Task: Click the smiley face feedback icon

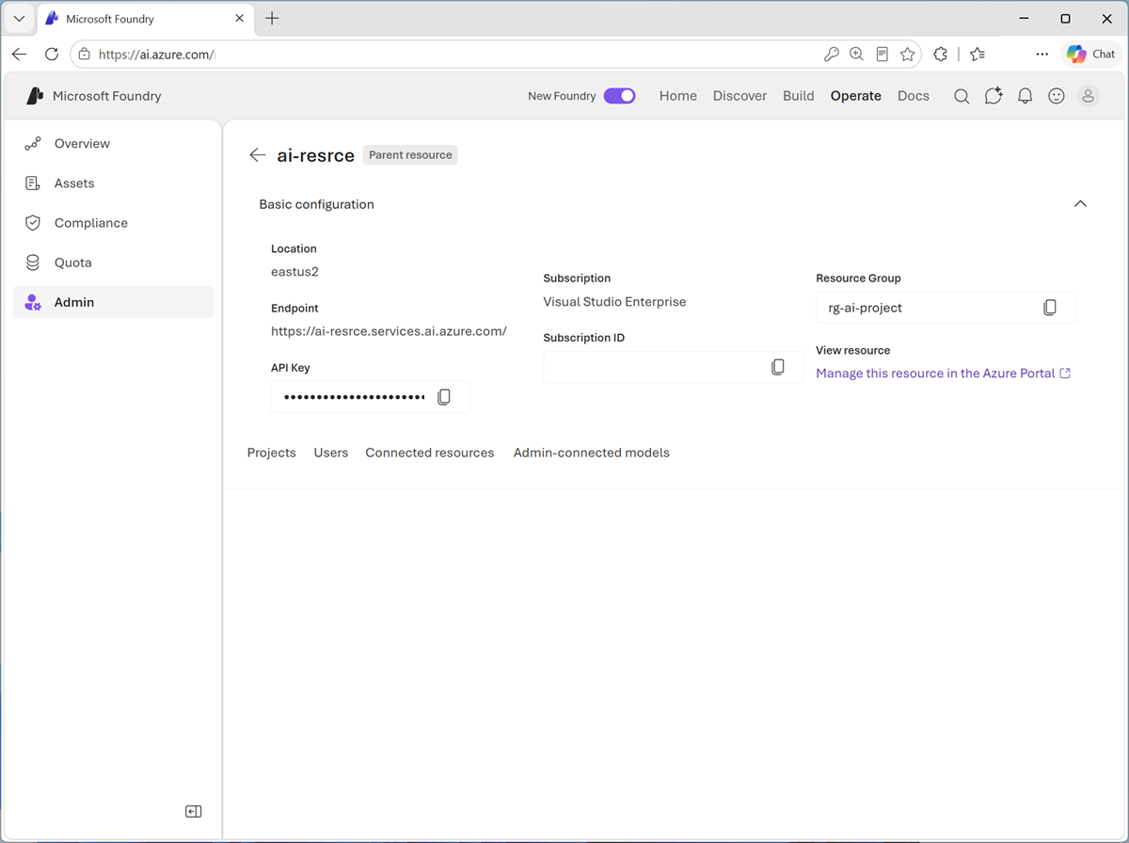Action: 1057,96
